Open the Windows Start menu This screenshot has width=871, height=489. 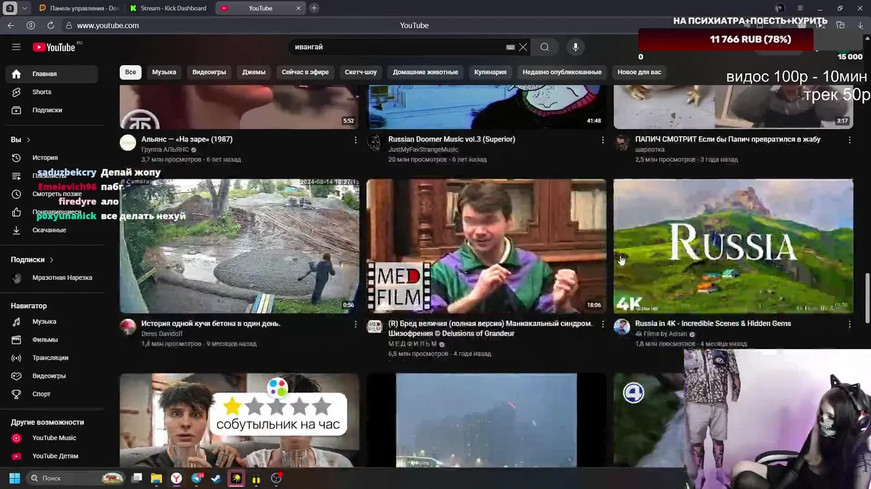coord(14,478)
